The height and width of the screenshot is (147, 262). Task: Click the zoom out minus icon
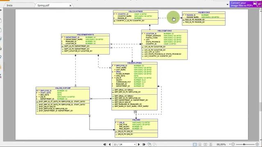[x=233, y=144]
